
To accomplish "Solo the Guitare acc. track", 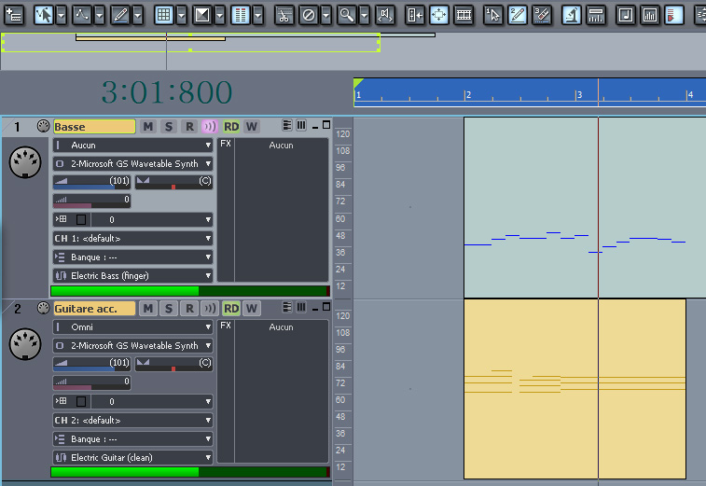I will [169, 309].
